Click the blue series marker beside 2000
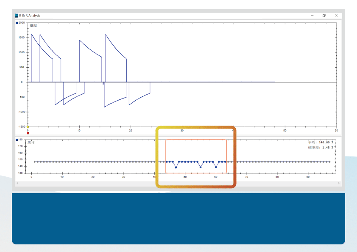The height and width of the screenshot is (252, 357). [17, 23]
